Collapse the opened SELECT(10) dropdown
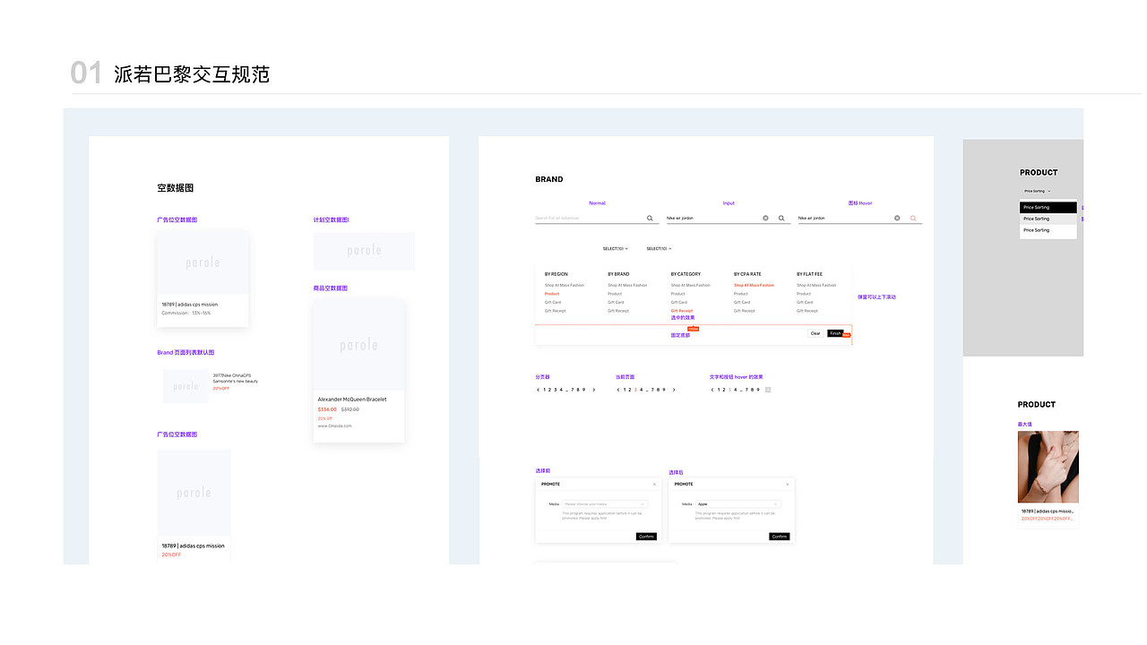 [660, 248]
